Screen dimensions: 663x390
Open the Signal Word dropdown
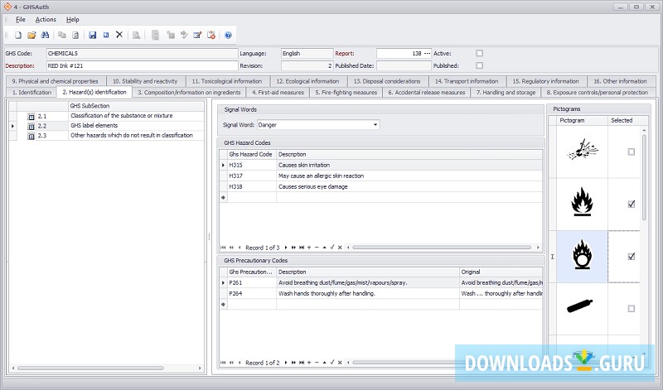click(375, 125)
